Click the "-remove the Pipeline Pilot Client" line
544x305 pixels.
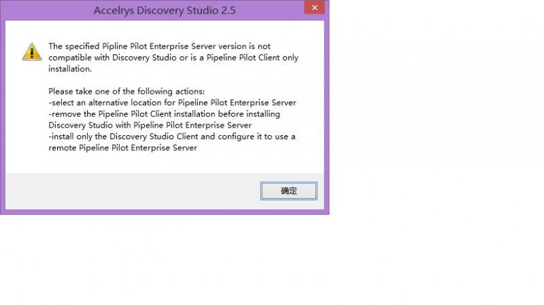click(164, 114)
